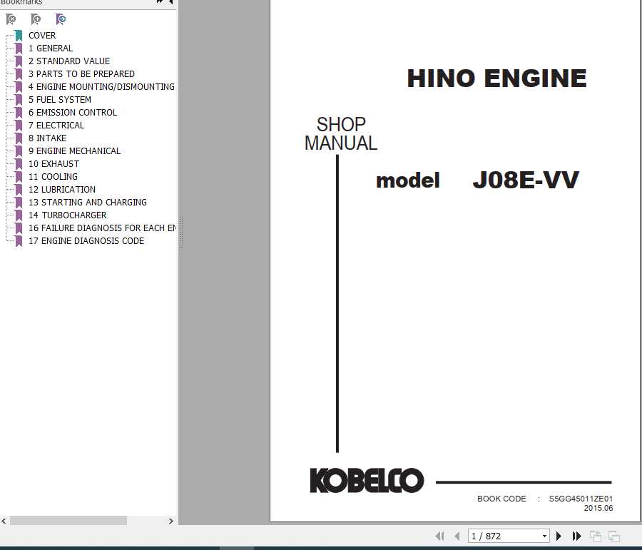
Task: Open the 12 LUBRICATION bookmark
Action: 62,190
